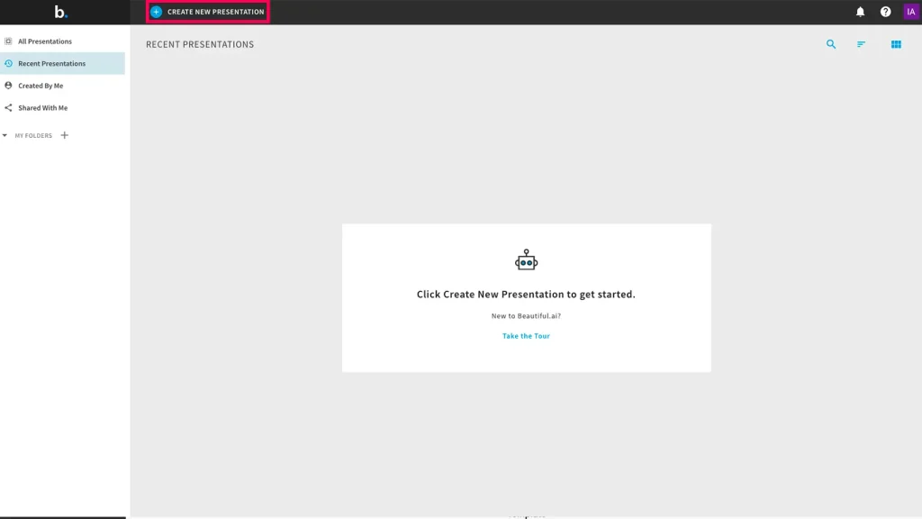
Task: Open the help question mark icon
Action: [885, 12]
